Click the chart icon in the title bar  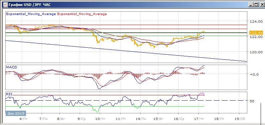coord(5,4)
